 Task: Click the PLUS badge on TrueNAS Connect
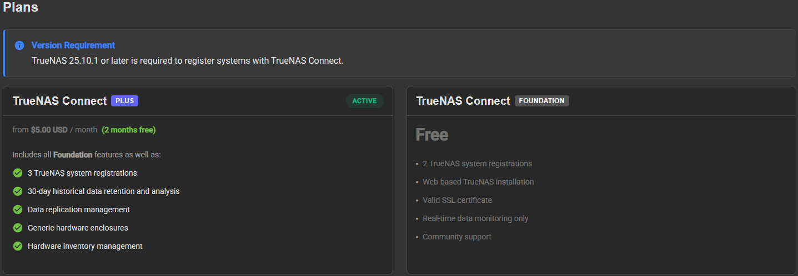124,101
